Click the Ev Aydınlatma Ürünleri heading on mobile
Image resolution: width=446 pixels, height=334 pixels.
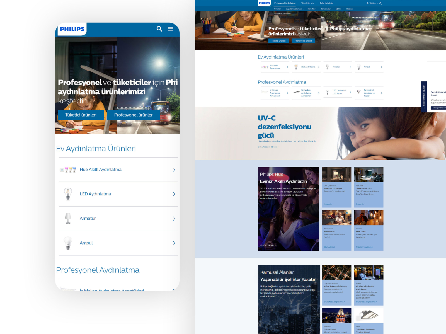tap(96, 149)
